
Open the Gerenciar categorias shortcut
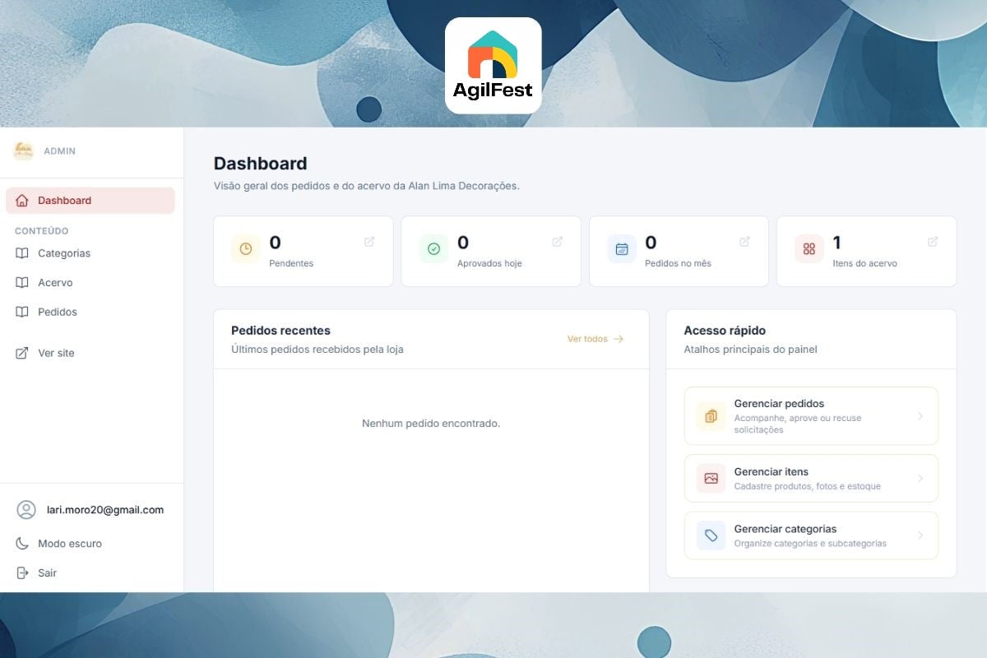click(811, 535)
